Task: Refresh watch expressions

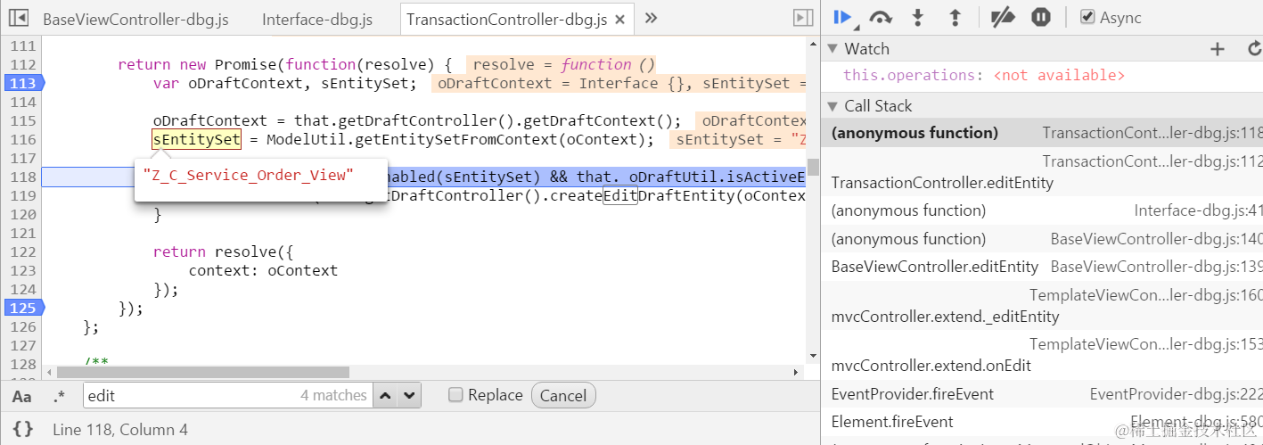Action: (x=1255, y=49)
